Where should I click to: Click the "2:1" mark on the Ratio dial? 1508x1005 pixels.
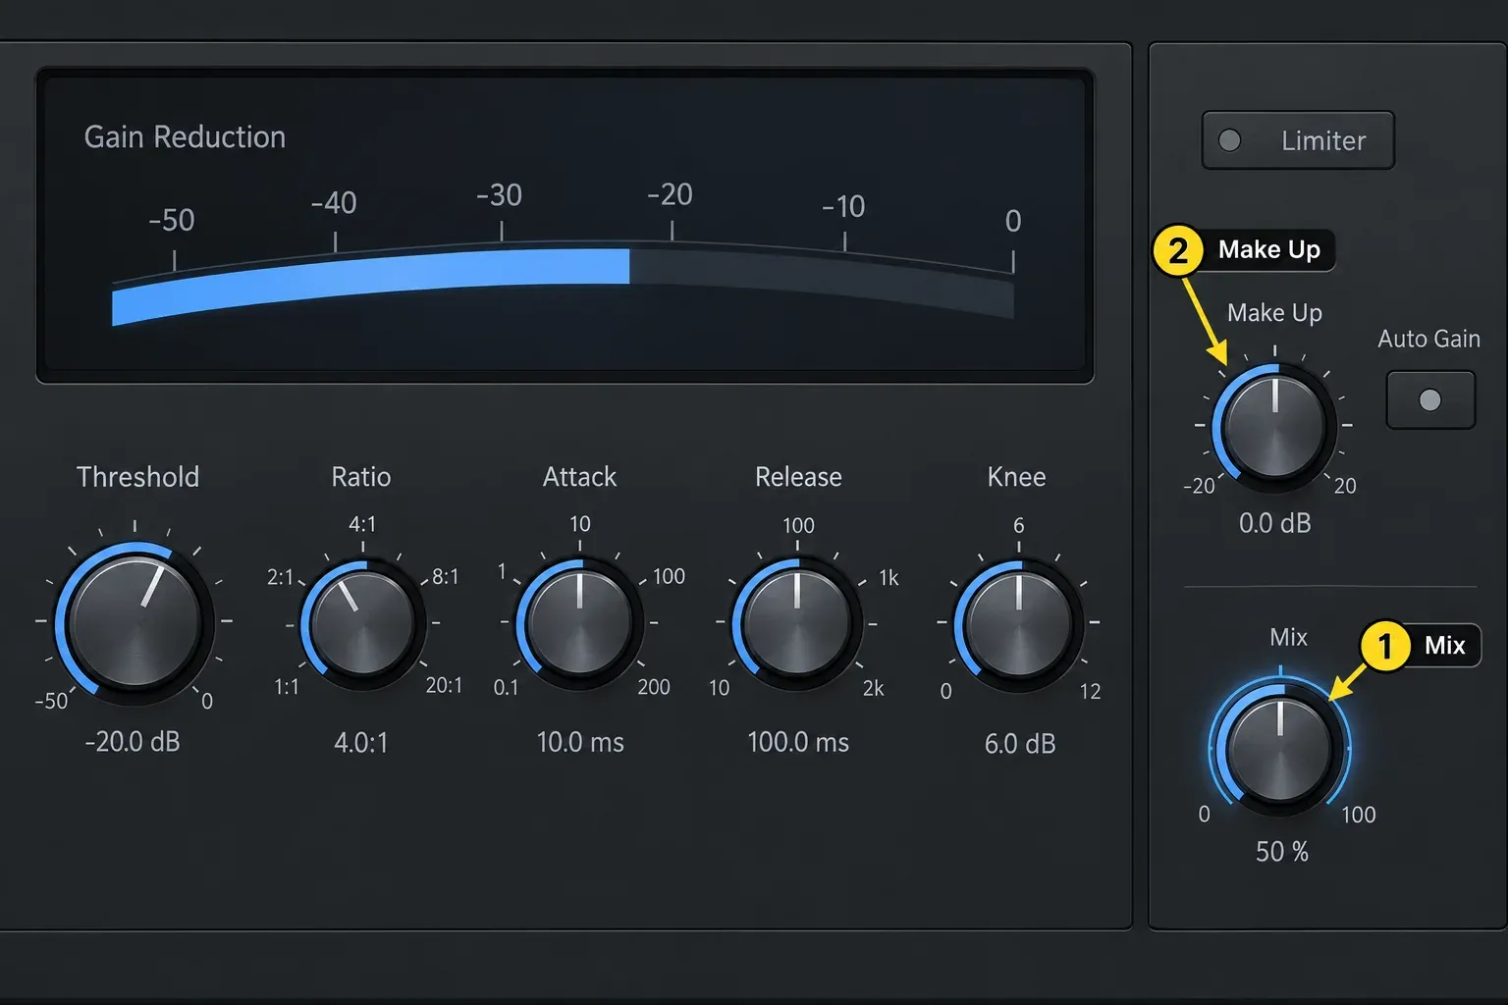[x=280, y=577]
